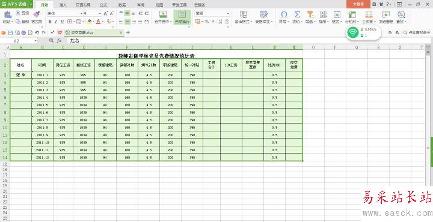Open the font name dropdown (宋体)
Viewport: 433px width, 222px height.
pos(81,13)
